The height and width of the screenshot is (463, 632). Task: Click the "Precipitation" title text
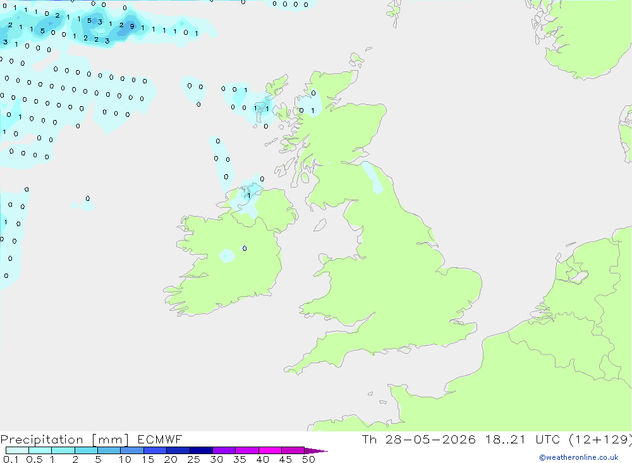tap(42, 439)
